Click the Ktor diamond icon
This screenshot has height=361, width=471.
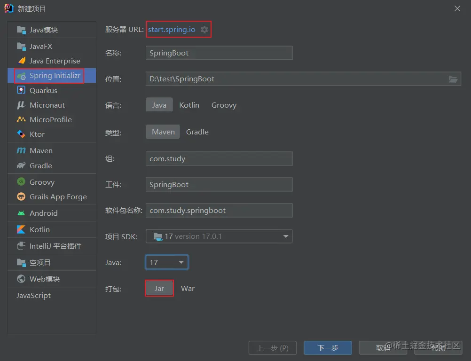tap(21, 134)
